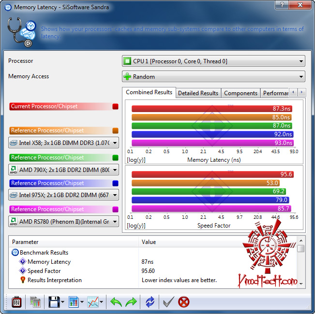Open the dropdown arrow beside bar chart icon
This screenshot has height=314, width=315.
tap(82, 302)
